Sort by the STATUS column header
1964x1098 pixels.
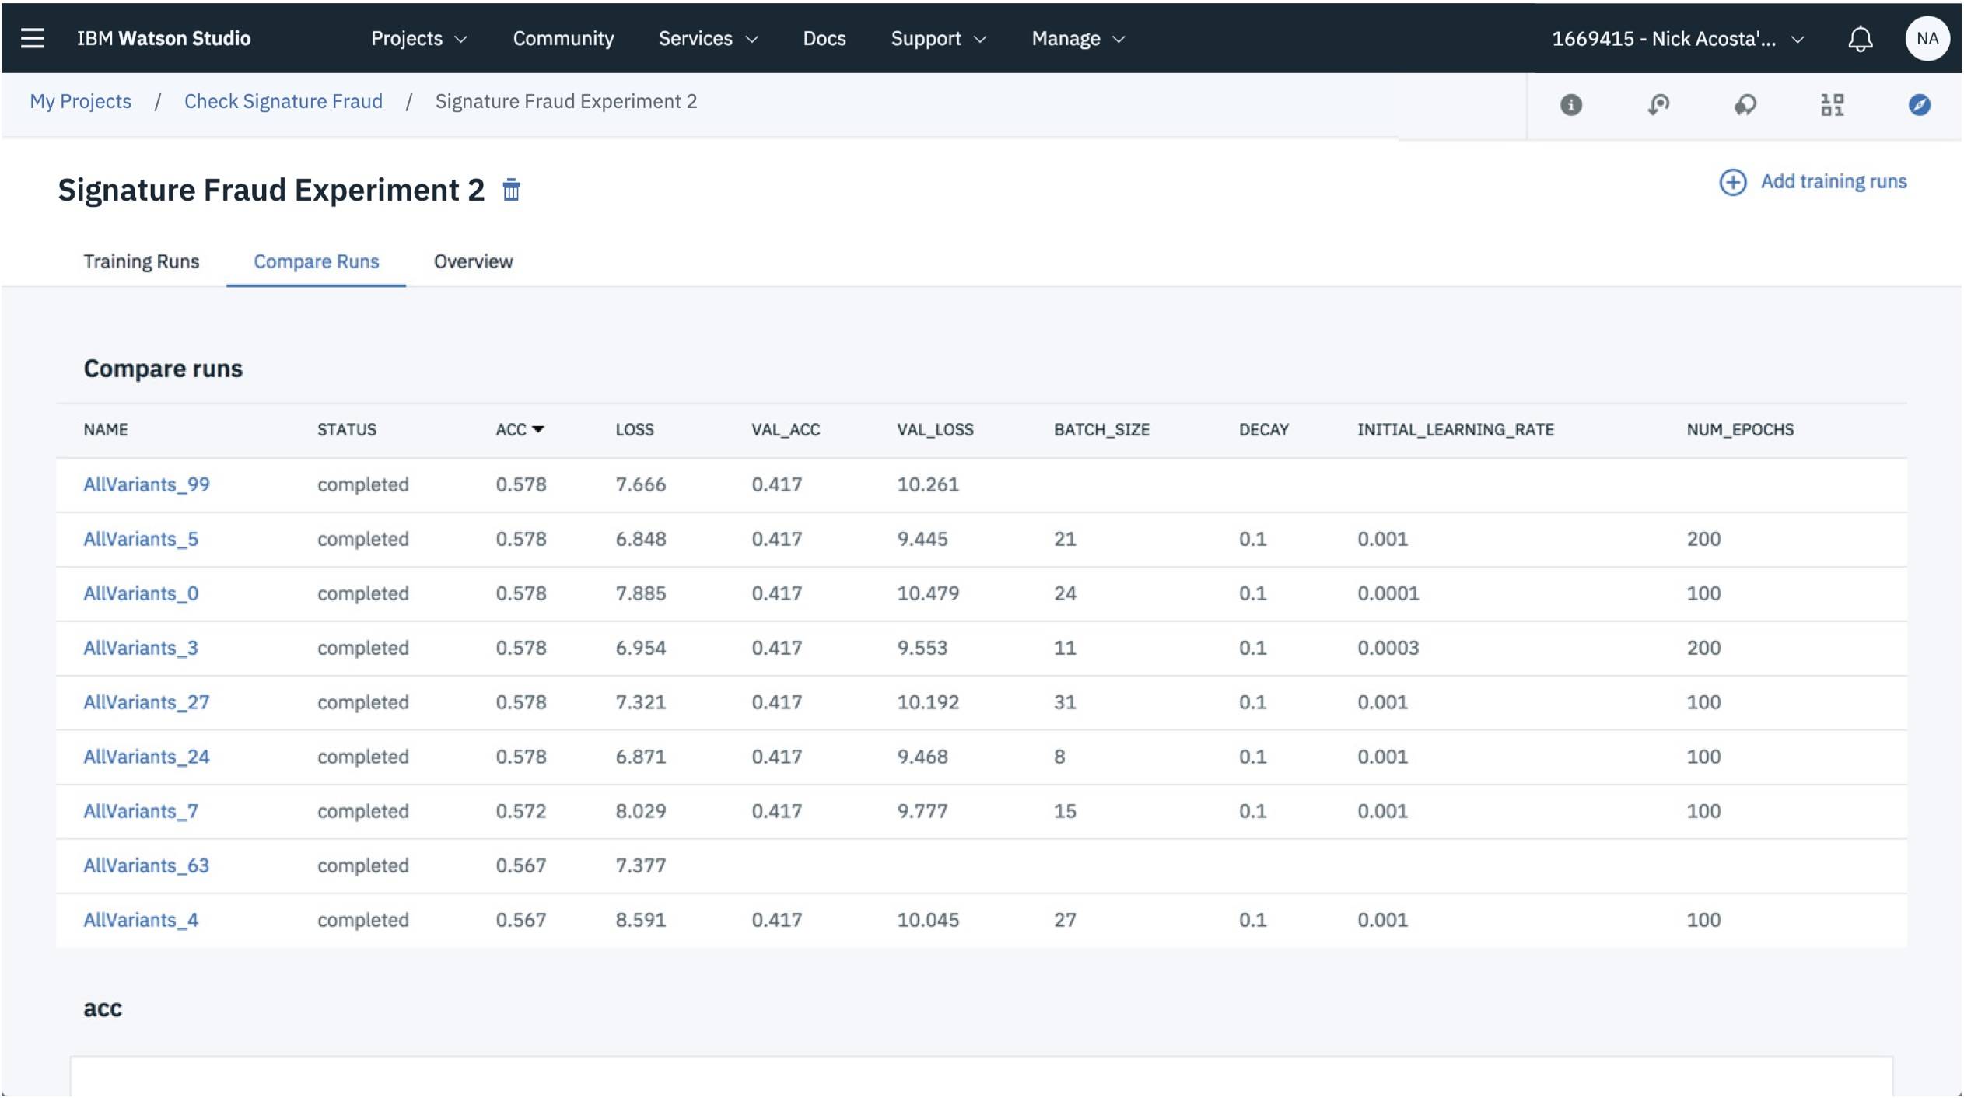[346, 429]
